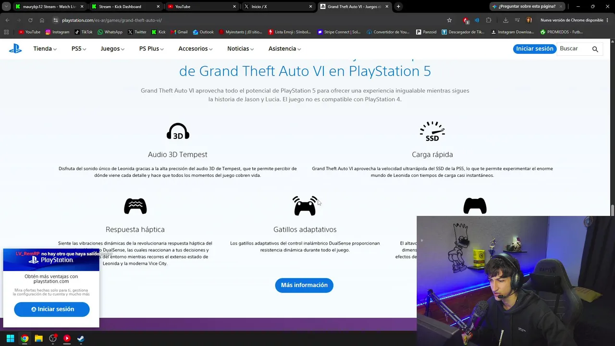615x346 pixels.
Task: Open the red play-button app in the taskbar
Action: [67, 338]
